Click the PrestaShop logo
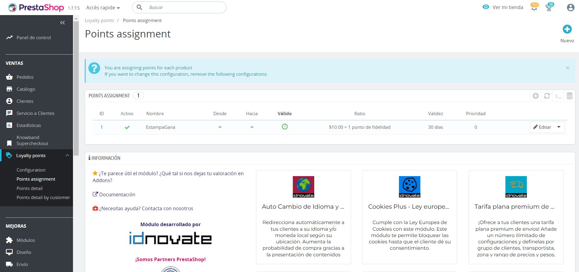Image resolution: width=579 pixels, height=272 pixels. point(36,8)
